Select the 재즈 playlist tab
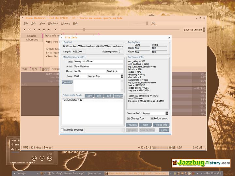 point(35,69)
